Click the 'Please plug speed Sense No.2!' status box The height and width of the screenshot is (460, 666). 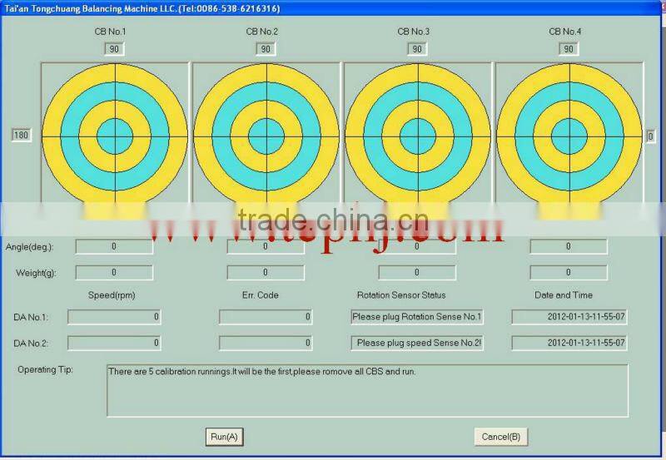point(417,343)
